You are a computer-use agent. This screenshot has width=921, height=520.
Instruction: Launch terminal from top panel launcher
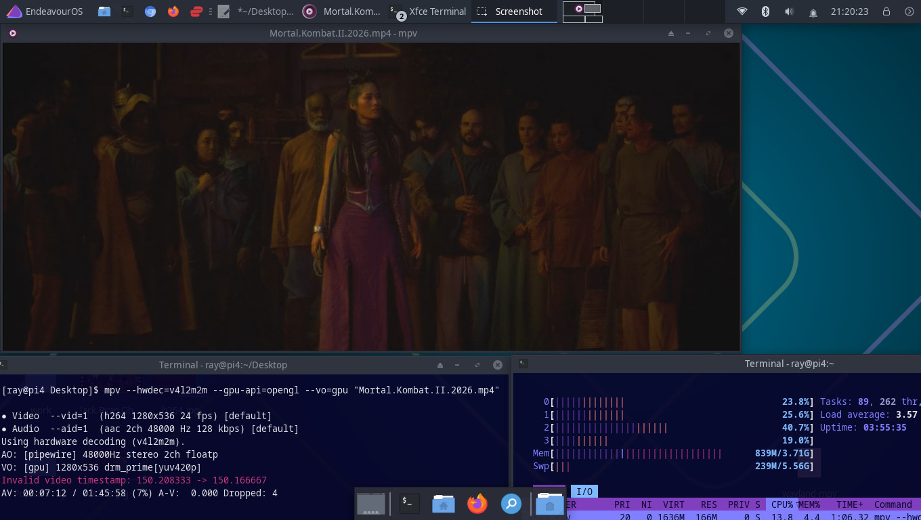click(127, 12)
